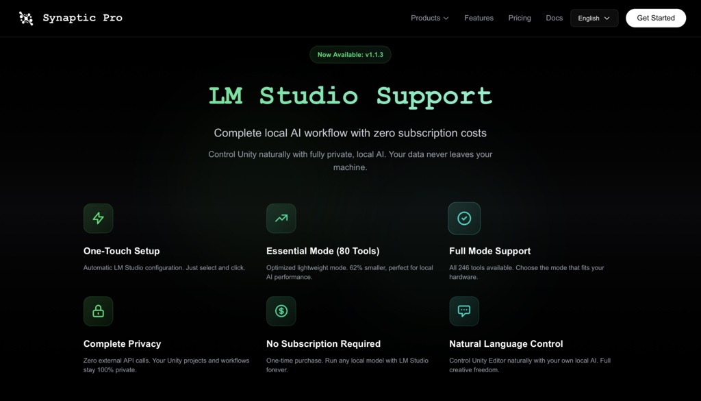Click the dollar sign No Subscription icon
The image size is (701, 401).
tap(281, 311)
